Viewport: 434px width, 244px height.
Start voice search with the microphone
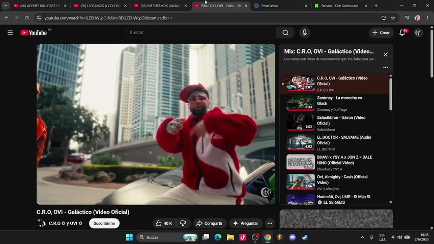tap(304, 33)
